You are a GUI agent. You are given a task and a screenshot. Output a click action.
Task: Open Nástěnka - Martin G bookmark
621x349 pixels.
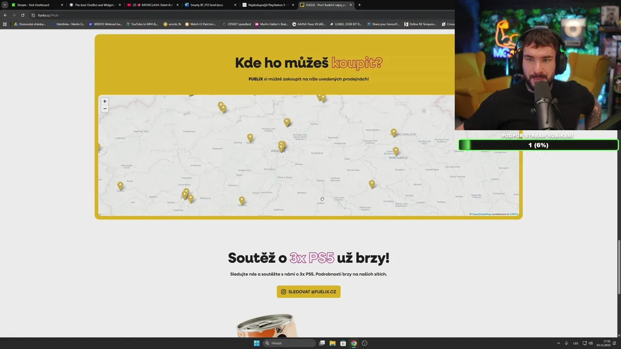click(68, 24)
